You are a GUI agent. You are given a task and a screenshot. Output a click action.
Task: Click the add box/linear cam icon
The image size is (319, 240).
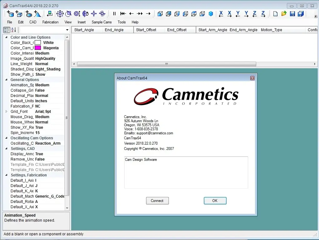click(19, 14)
